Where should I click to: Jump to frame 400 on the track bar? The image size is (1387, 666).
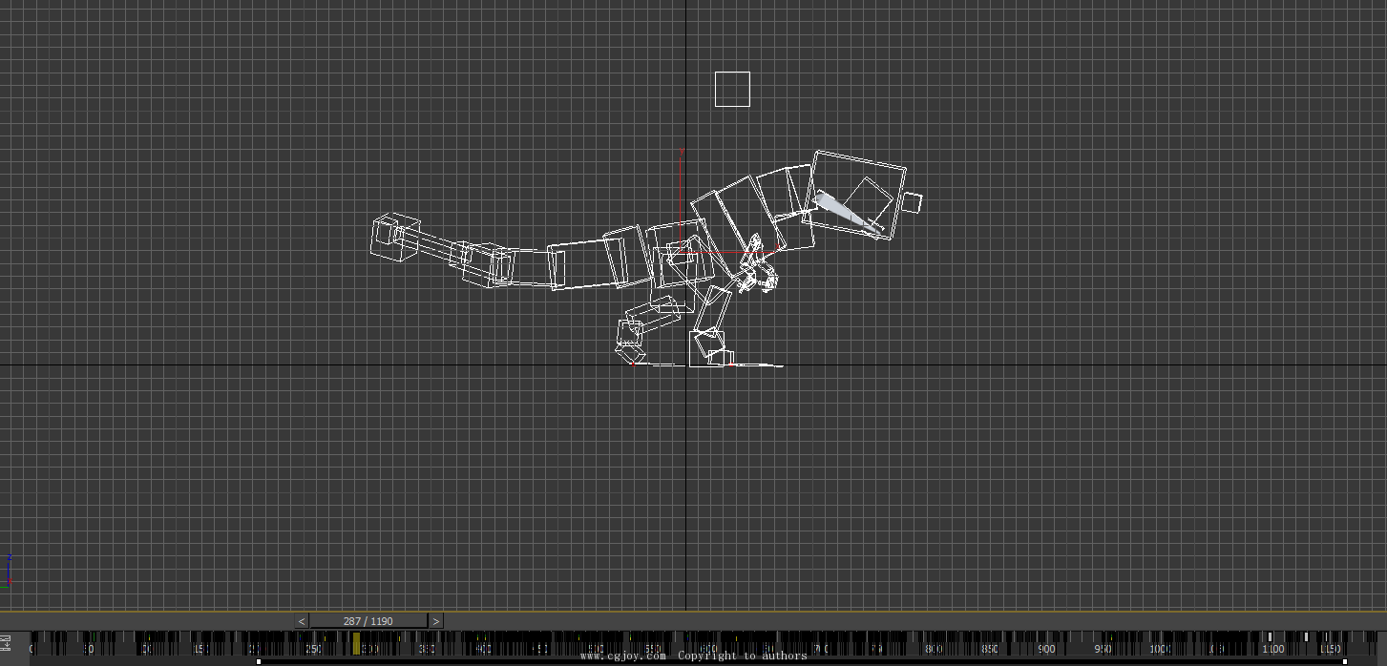pos(483,648)
